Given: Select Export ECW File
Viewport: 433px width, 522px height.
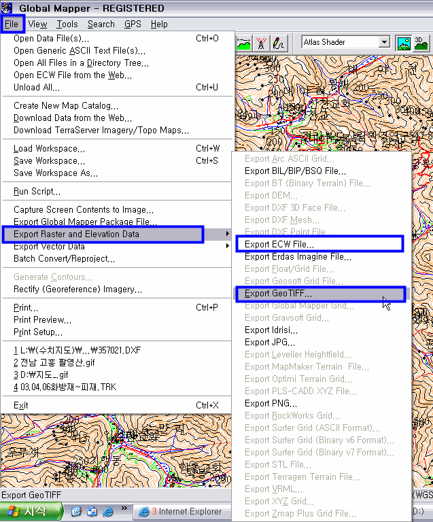Looking at the screenshot, I should click(322, 245).
